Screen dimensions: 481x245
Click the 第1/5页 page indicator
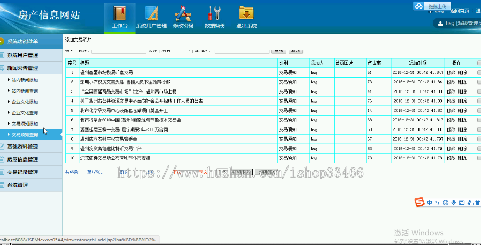tap(95, 172)
